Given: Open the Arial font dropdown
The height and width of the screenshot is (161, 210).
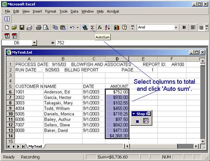Looking at the screenshot, I should click(176, 28).
